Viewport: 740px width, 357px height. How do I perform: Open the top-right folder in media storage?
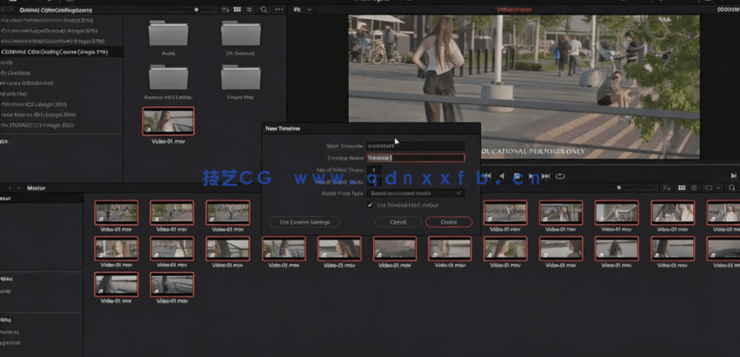click(240, 33)
